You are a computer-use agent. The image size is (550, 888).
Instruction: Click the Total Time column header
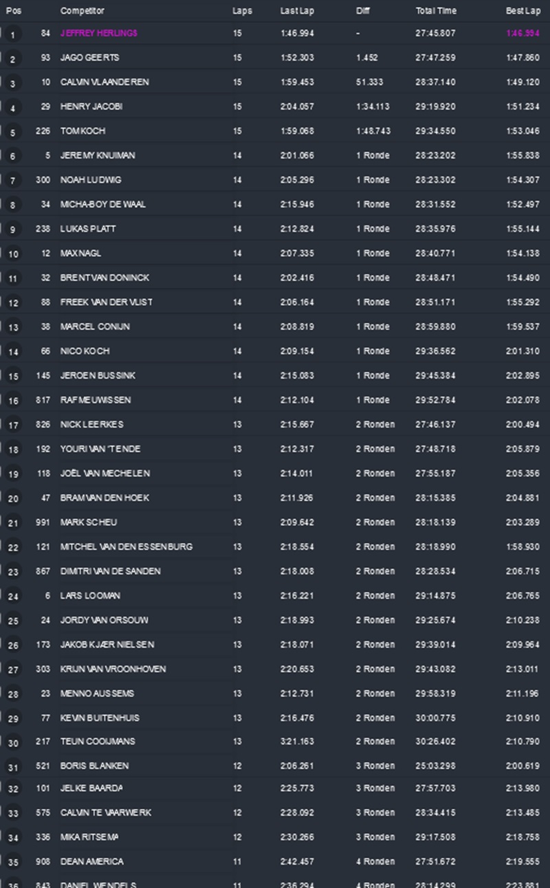pyautogui.click(x=436, y=11)
